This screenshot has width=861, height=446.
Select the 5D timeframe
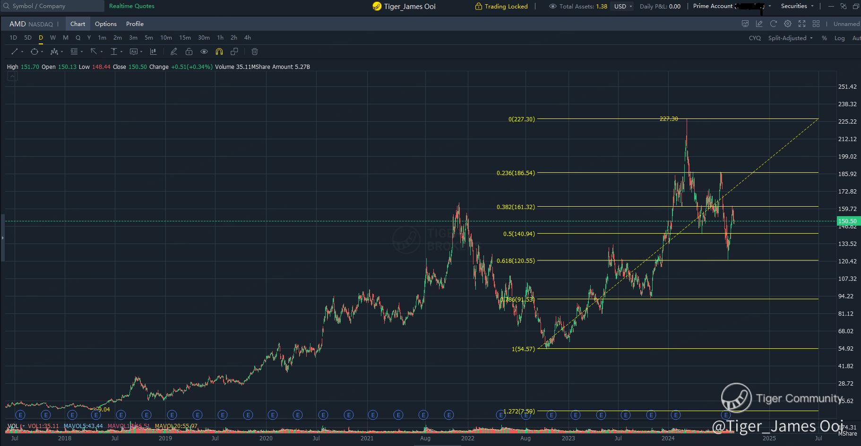28,38
